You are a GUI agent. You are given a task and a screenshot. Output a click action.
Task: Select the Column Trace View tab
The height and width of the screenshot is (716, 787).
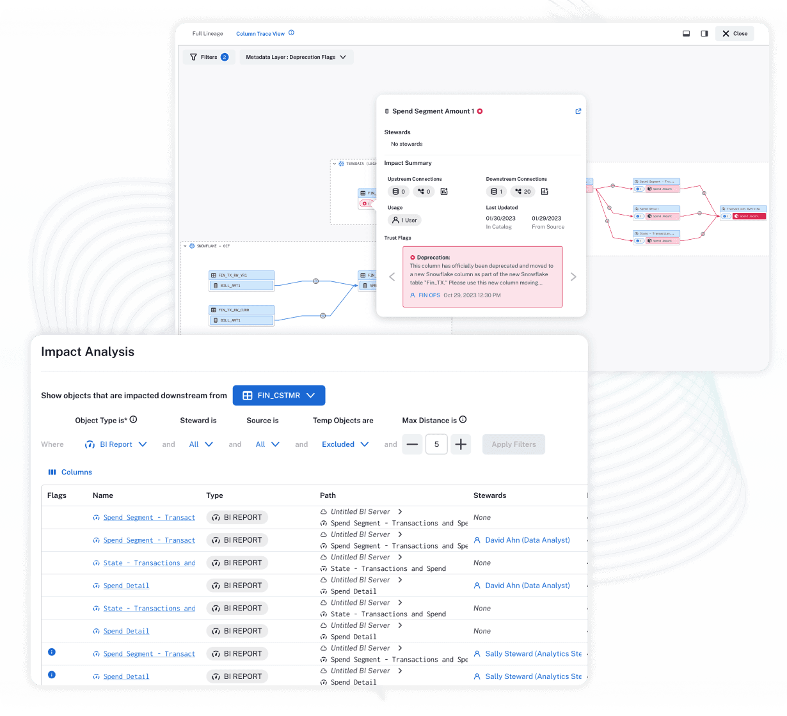coord(261,33)
